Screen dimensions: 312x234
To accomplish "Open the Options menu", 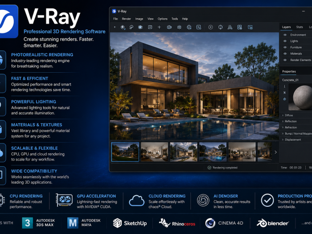I will (163, 19).
